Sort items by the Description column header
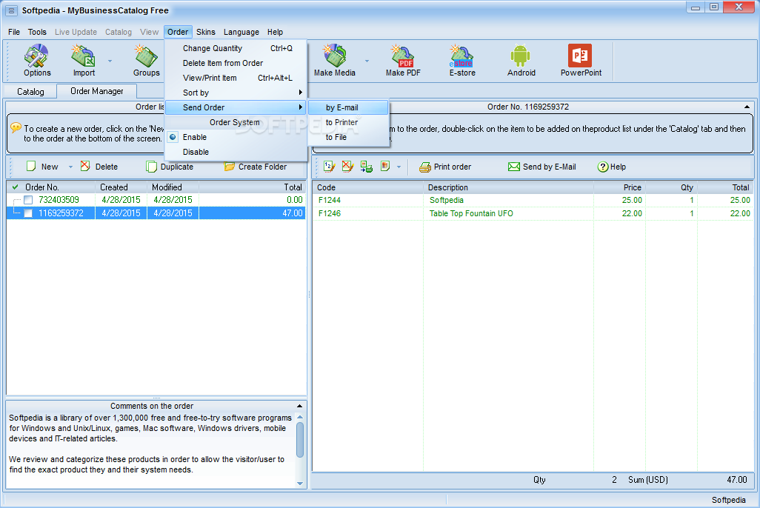The height and width of the screenshot is (508, 760). [508, 187]
